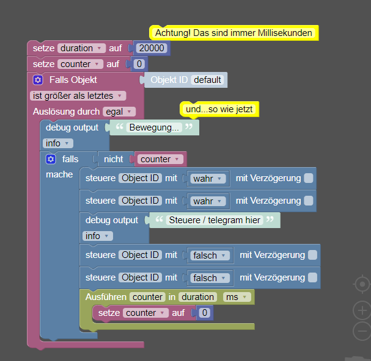
Task: Select 'Falls Objekt' trigger block label
Action: coord(73,80)
